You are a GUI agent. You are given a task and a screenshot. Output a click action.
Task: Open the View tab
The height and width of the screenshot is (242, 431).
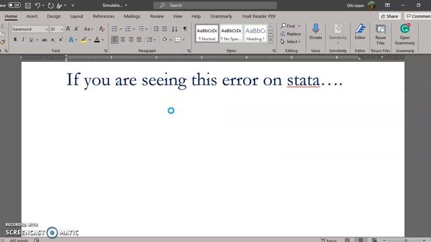click(x=178, y=16)
